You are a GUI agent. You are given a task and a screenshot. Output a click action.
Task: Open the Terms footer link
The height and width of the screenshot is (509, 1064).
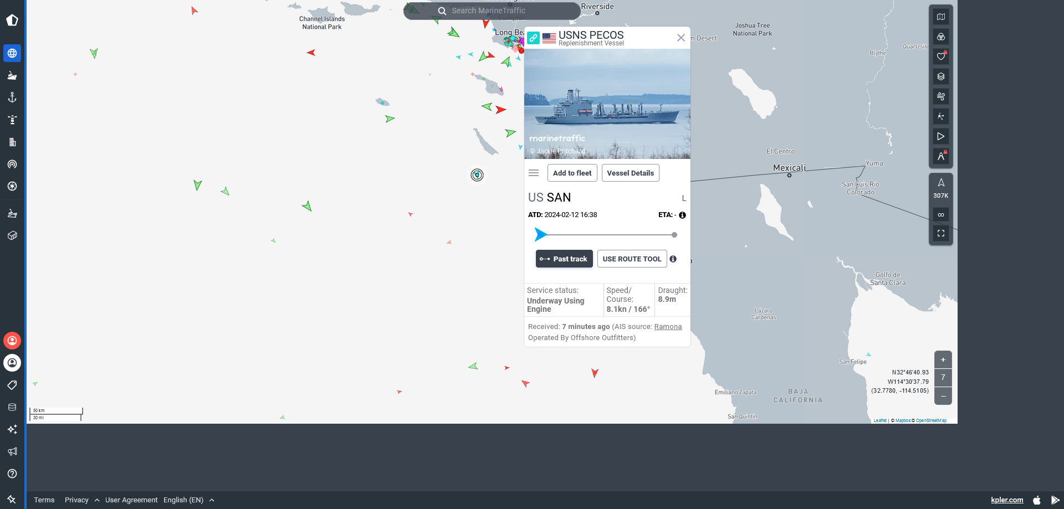[x=44, y=500]
